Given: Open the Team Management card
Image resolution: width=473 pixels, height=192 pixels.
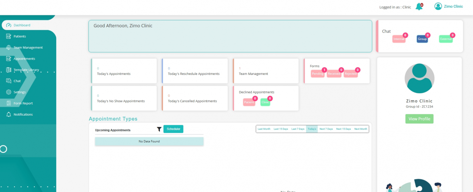Looking at the screenshot, I should (x=266, y=71).
